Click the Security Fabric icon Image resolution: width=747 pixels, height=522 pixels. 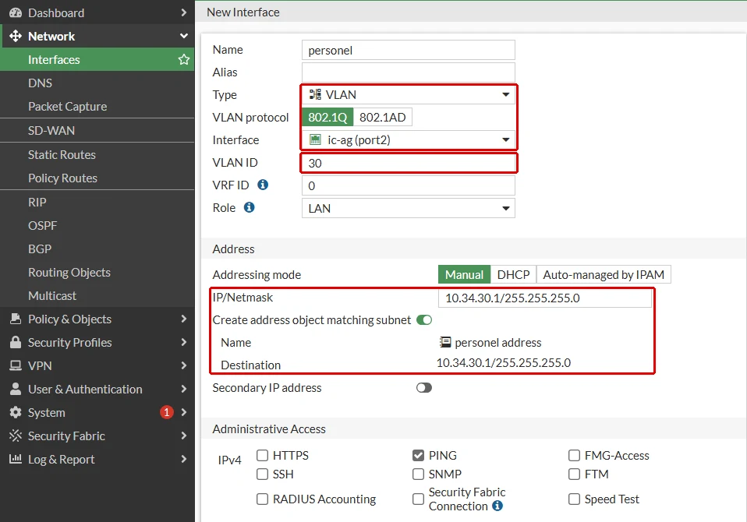tap(16, 436)
